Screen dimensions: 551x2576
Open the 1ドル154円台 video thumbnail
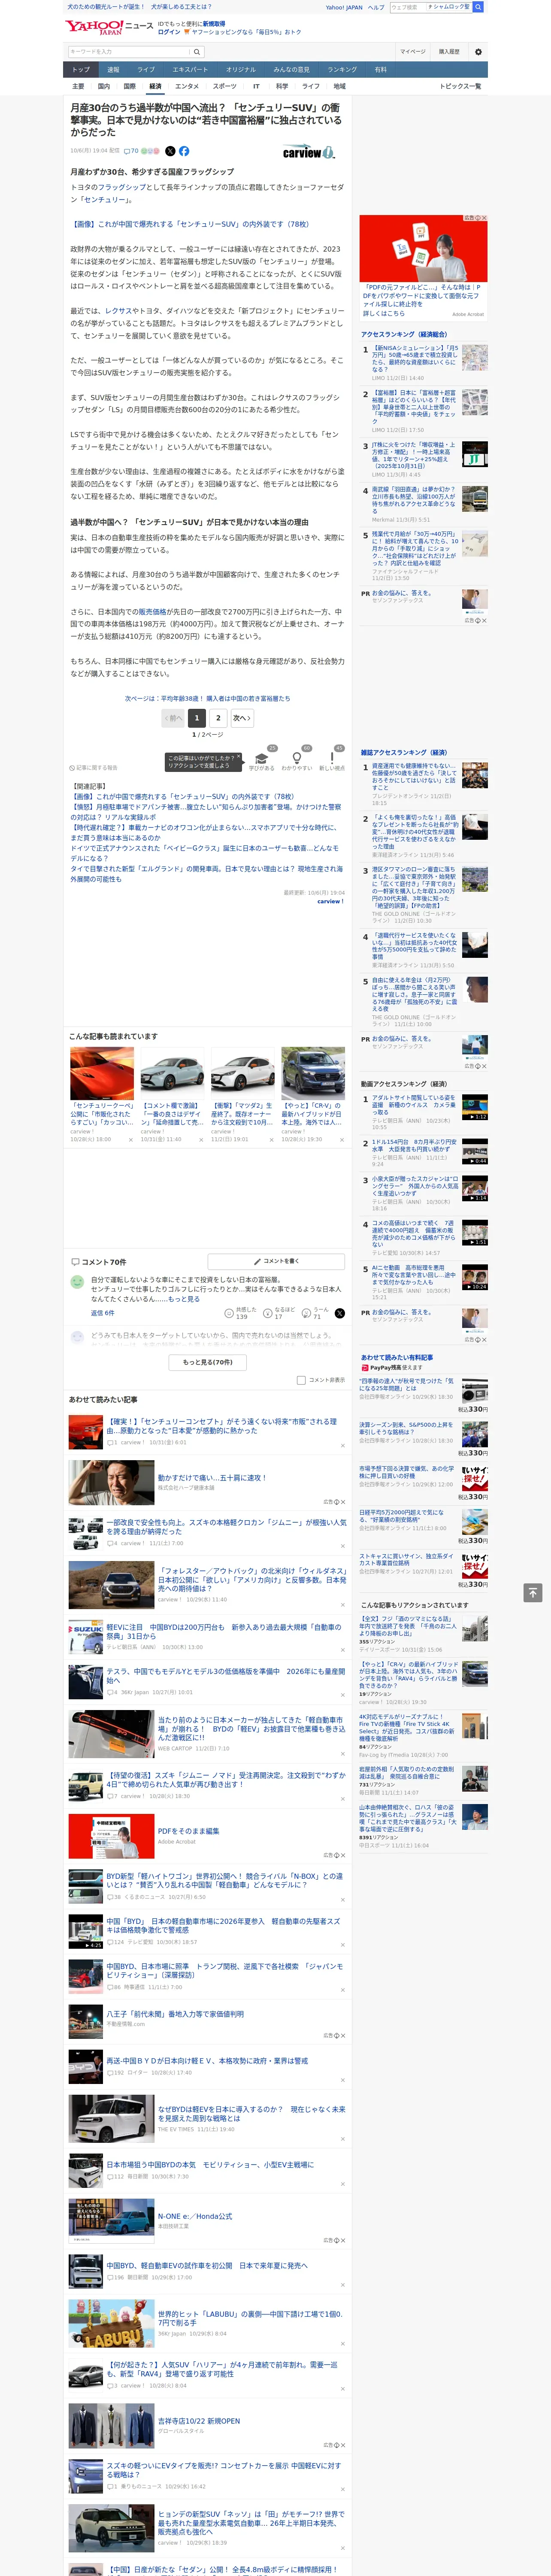[475, 1151]
